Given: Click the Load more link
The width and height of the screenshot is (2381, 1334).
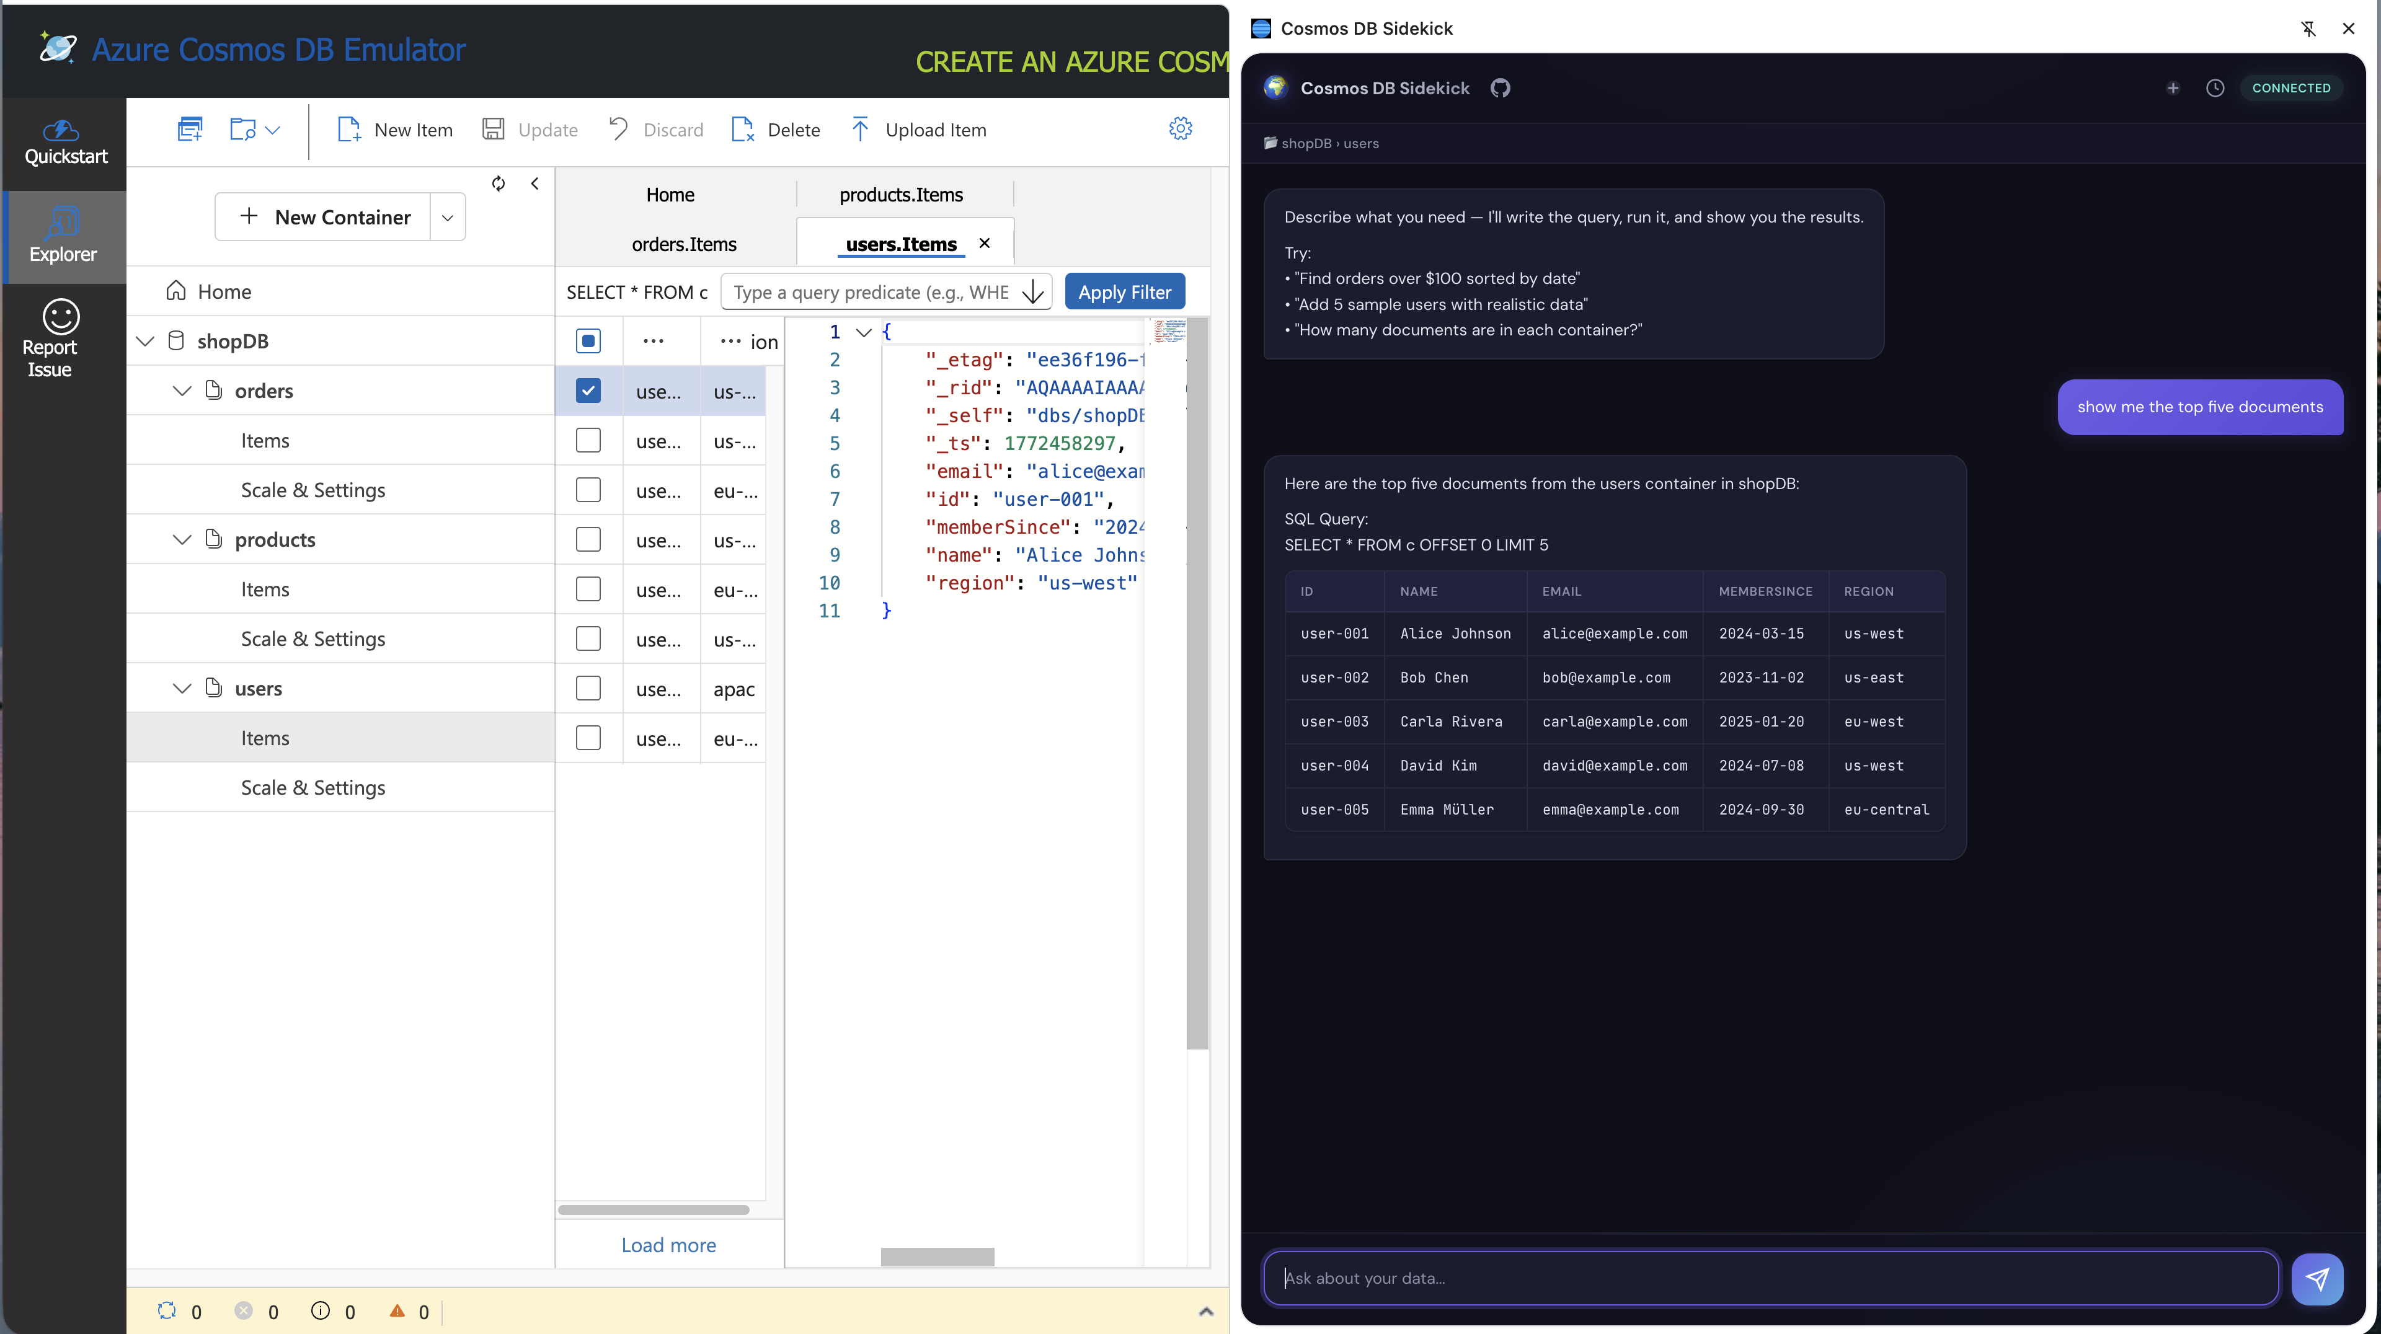Looking at the screenshot, I should [x=668, y=1244].
